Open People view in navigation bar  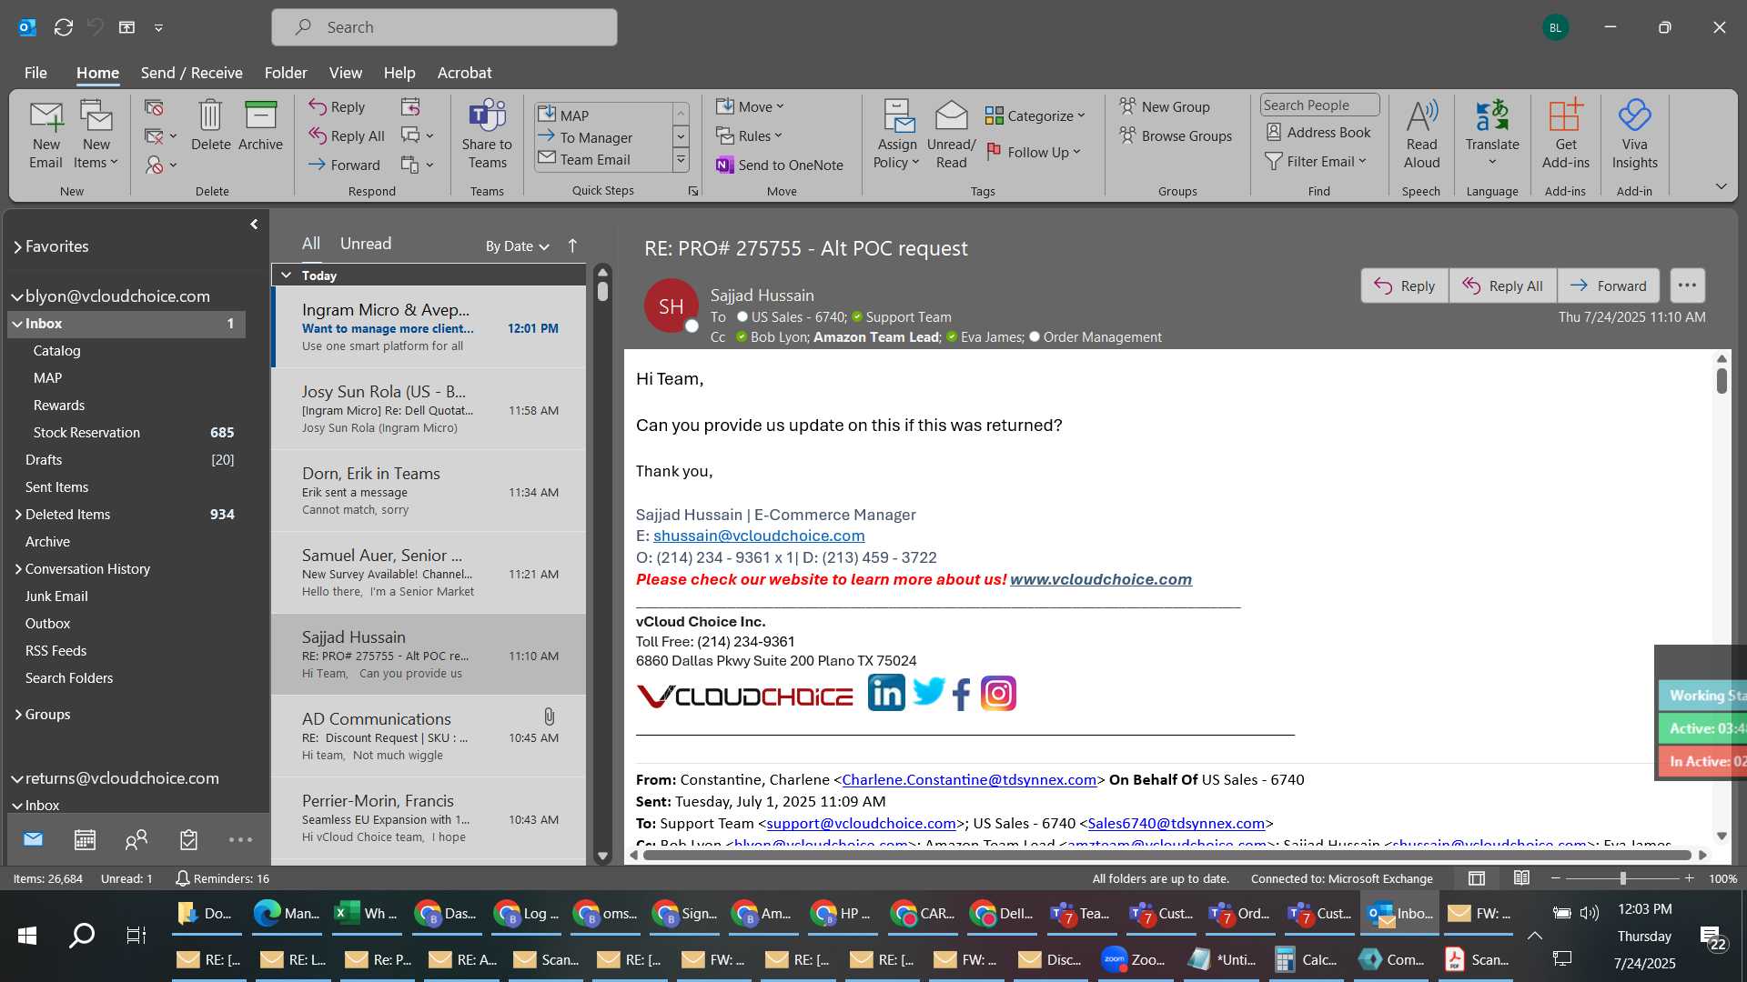pos(136,840)
